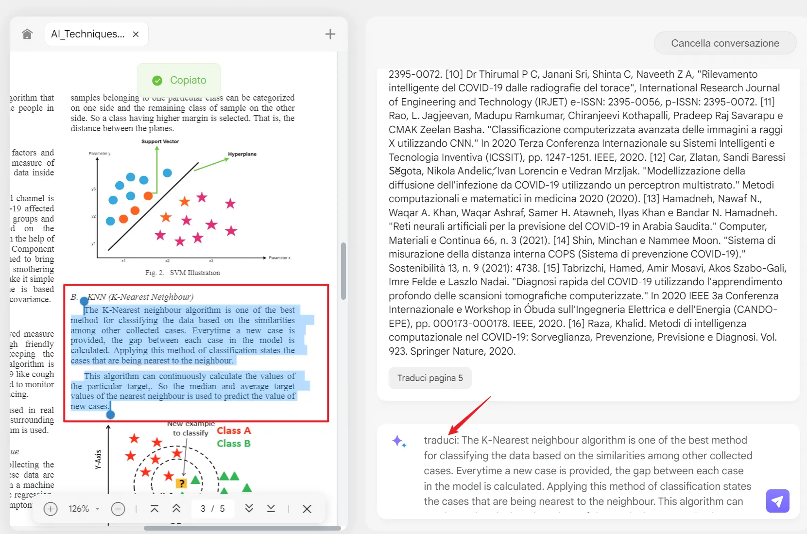Zoom out with the minus circle icon
The image size is (807, 534).
(x=118, y=509)
